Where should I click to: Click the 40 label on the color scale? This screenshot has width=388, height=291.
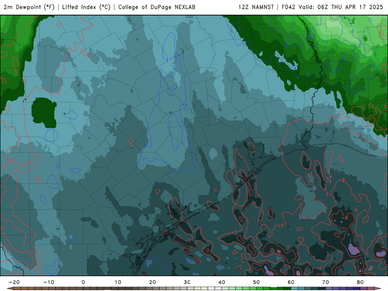point(222,282)
